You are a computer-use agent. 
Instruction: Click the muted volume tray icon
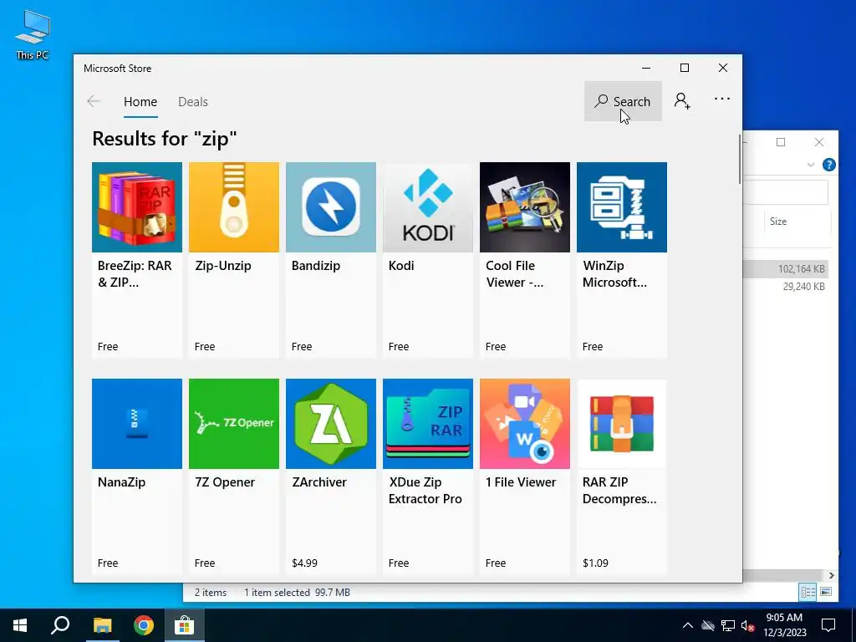click(748, 625)
